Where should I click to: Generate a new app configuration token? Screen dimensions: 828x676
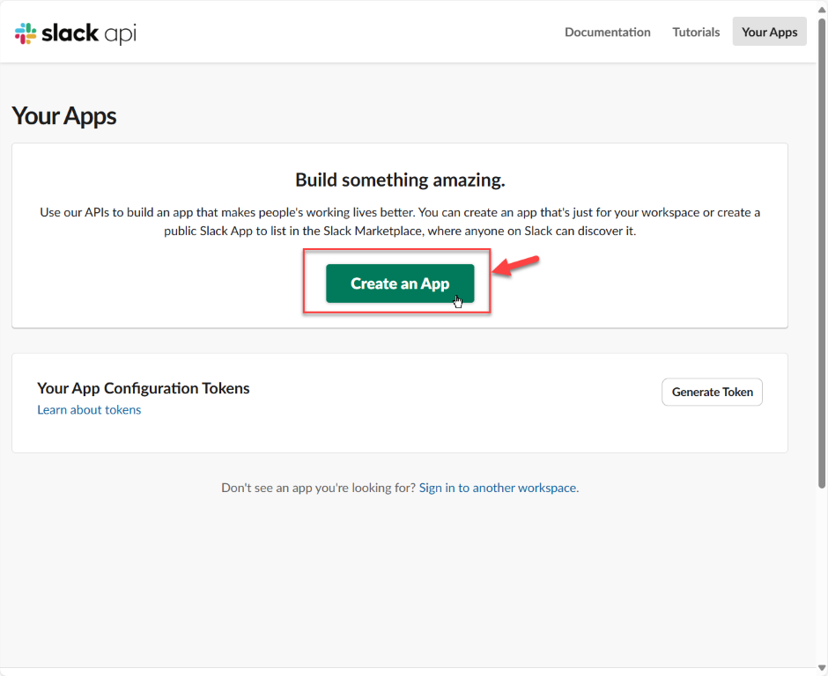coord(712,392)
